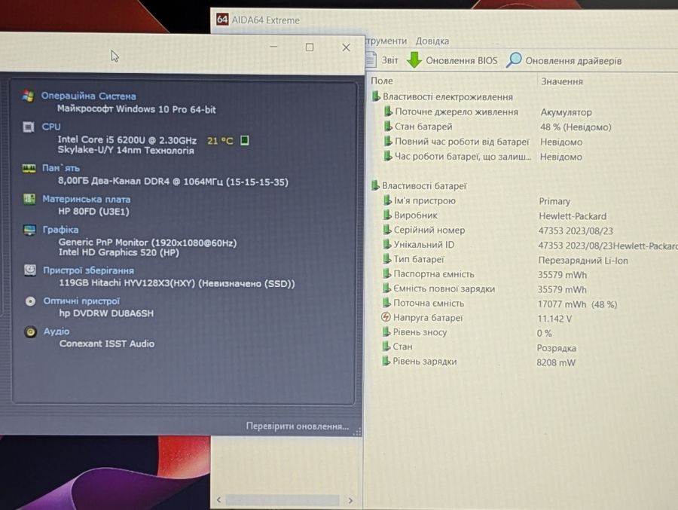Click the AIDA64 Extreme title bar logo
678x510 pixels.
click(x=222, y=19)
